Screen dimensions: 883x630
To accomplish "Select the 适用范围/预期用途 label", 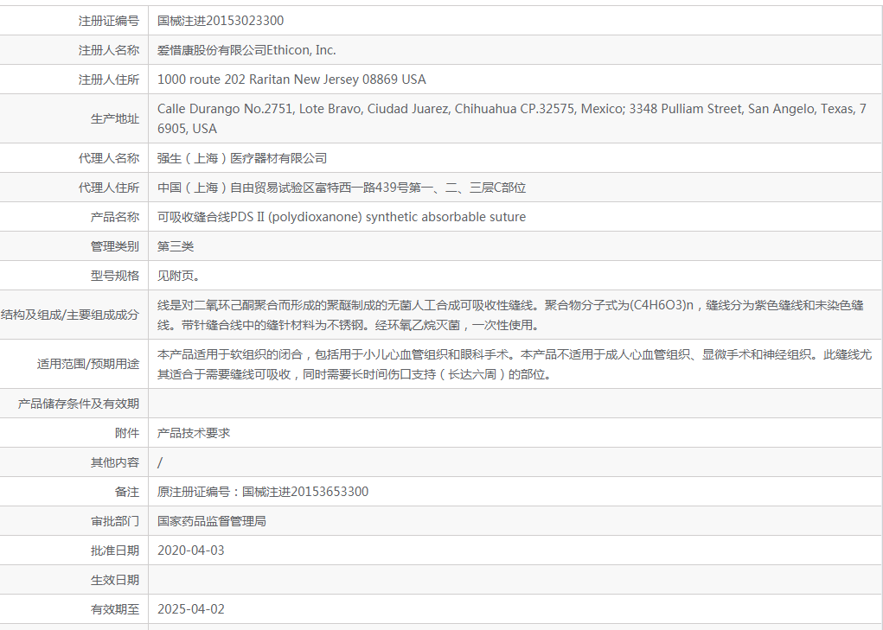I will click(x=88, y=364).
